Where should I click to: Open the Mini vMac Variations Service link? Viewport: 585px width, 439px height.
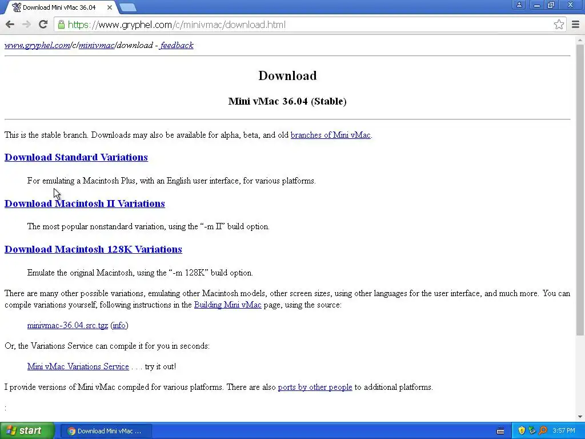(x=78, y=366)
